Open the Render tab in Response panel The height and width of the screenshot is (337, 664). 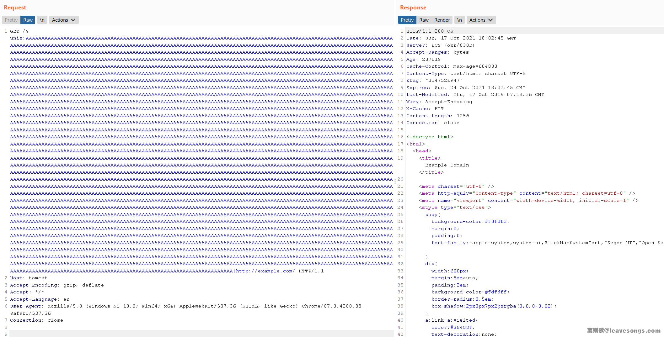[442, 20]
